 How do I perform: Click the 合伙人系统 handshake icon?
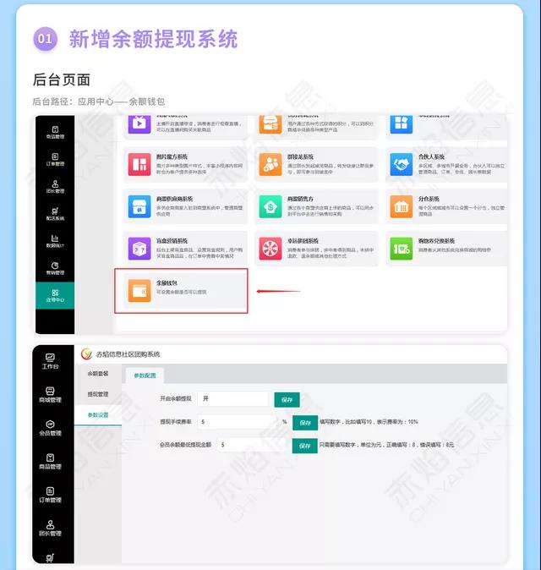pyautogui.click(x=401, y=164)
